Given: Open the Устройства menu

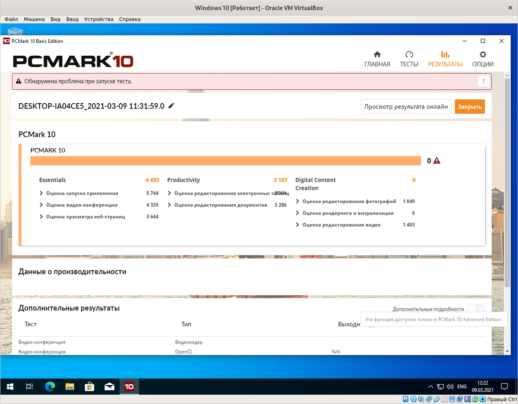Looking at the screenshot, I should pyautogui.click(x=99, y=19).
